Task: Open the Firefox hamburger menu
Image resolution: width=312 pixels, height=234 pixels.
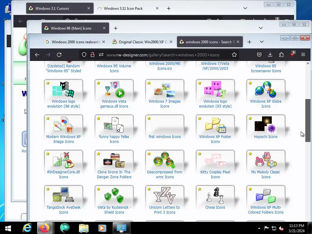Action: click(303, 55)
